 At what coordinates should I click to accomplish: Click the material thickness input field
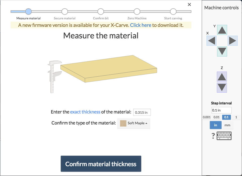click(x=142, y=112)
